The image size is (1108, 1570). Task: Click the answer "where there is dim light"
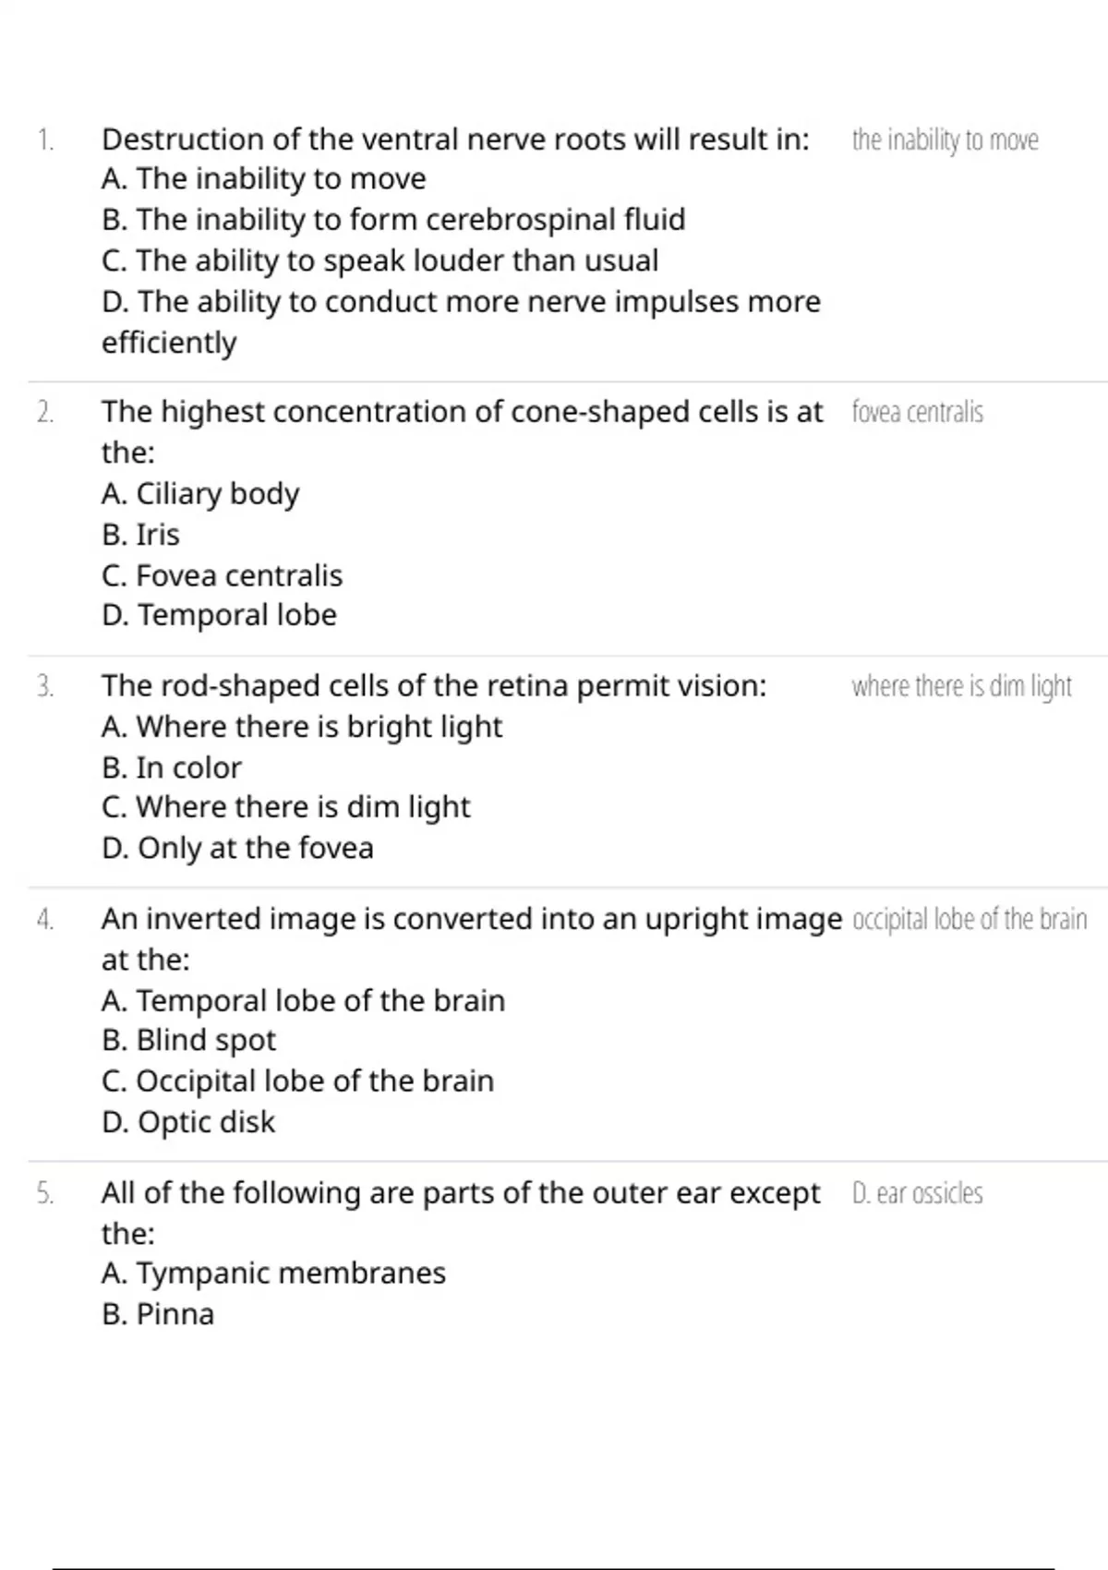click(x=961, y=687)
